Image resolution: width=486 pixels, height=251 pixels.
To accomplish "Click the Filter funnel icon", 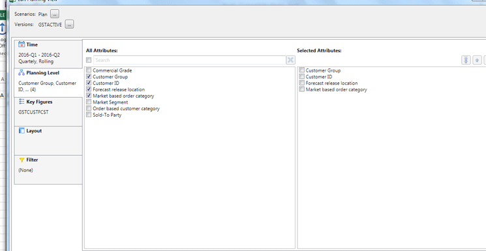I will point(22,160).
